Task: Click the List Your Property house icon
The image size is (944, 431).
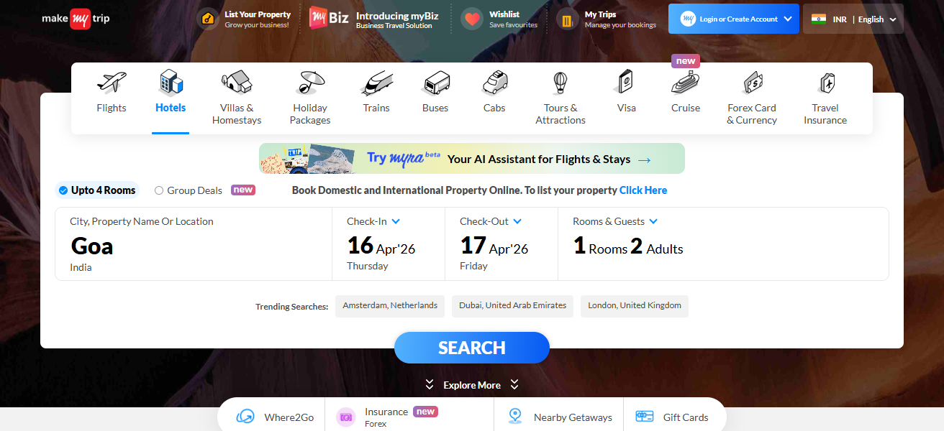Action: click(208, 19)
